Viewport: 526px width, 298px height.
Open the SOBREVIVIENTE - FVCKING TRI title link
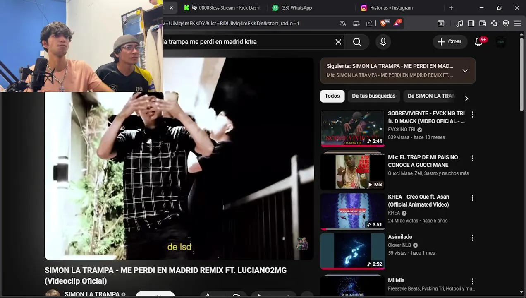[426, 117]
